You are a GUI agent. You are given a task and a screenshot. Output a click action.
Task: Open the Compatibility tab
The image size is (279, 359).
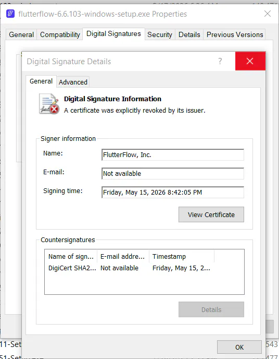[x=60, y=34]
